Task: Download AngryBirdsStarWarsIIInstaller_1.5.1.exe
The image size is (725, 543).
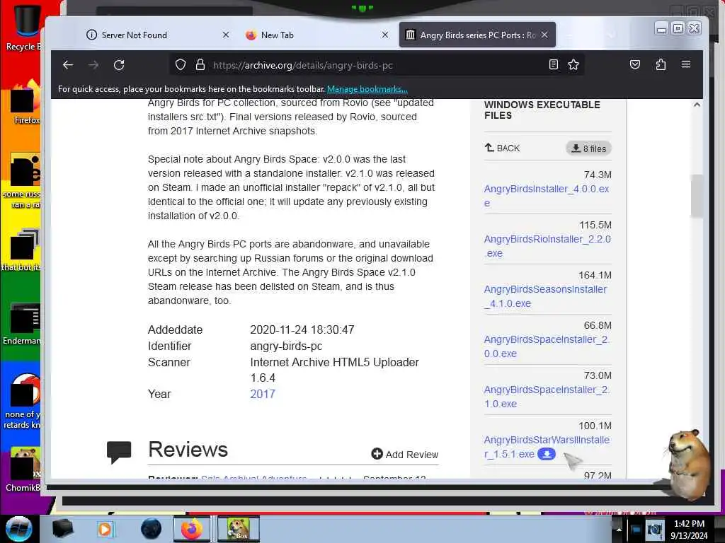Action: [x=547, y=447]
